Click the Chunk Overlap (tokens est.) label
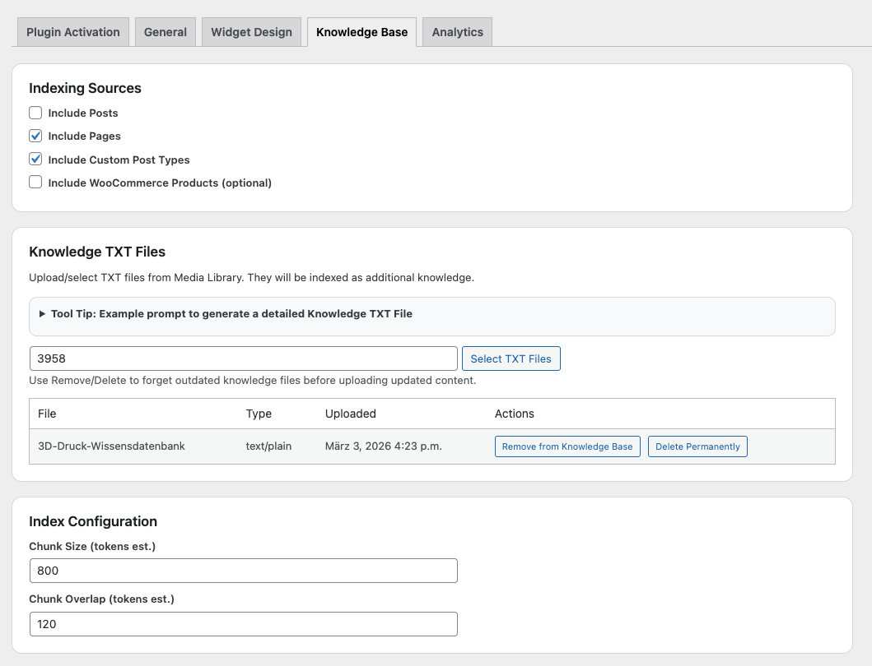Screen dimensions: 872x666 pos(102,599)
